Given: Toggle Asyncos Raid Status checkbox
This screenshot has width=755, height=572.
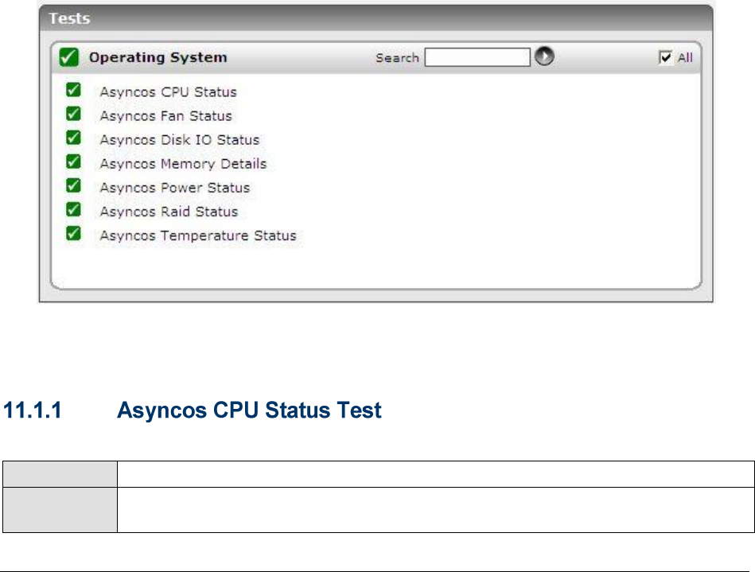Looking at the screenshot, I should 73,210.
